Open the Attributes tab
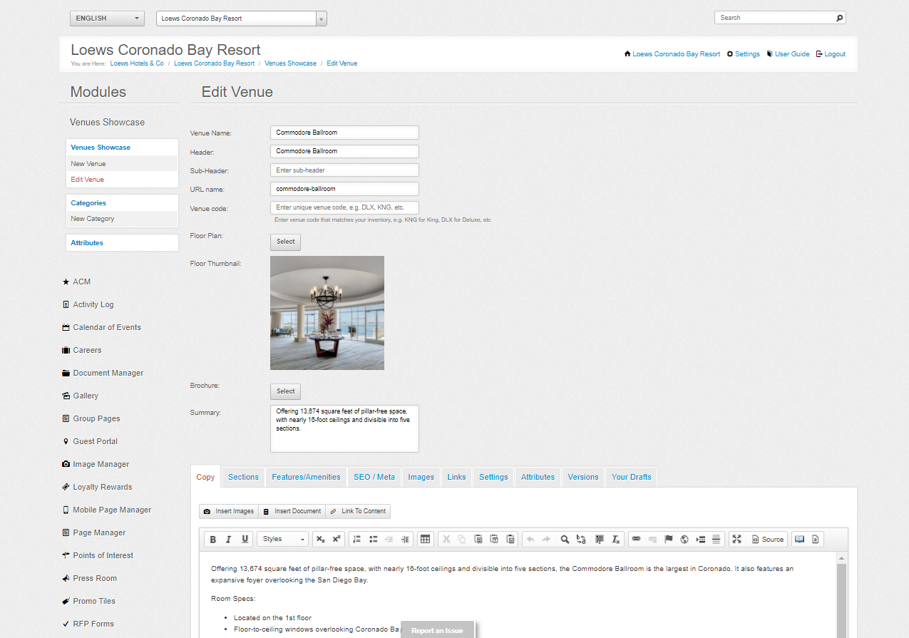This screenshot has height=638, width=909. click(x=538, y=477)
